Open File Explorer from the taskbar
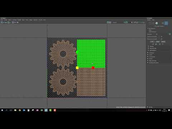Viewport: 172px width, 129px height. [x=15, y=110]
